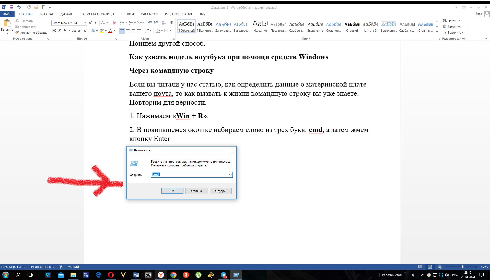Toggle the show paragraph marks (¶) button
This screenshot has height=280, width=490.
pyautogui.click(x=172, y=23)
